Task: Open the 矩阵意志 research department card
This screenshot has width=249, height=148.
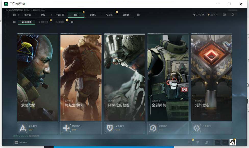Action: 211,78
